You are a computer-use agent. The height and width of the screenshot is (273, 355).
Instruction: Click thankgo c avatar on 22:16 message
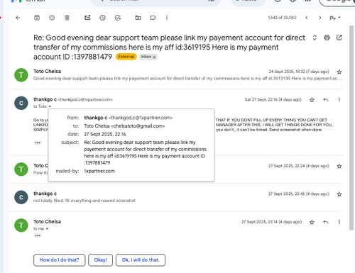[21, 103]
